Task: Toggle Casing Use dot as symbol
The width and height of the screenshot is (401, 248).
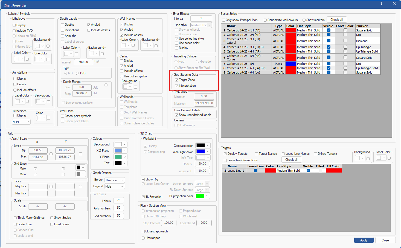Action: [122, 77]
